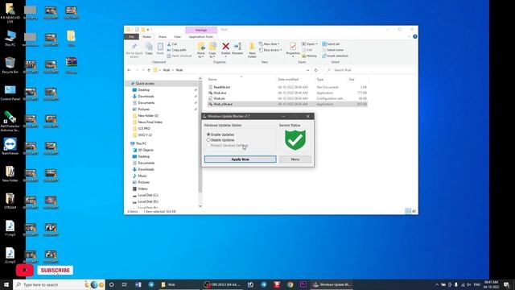Open Videos in the navigation pane
The width and height of the screenshot is (515, 290).
point(142,188)
